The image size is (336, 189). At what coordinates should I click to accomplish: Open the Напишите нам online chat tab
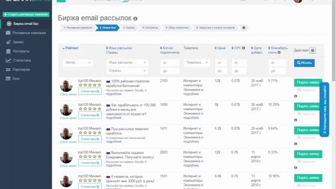(x=324, y=110)
